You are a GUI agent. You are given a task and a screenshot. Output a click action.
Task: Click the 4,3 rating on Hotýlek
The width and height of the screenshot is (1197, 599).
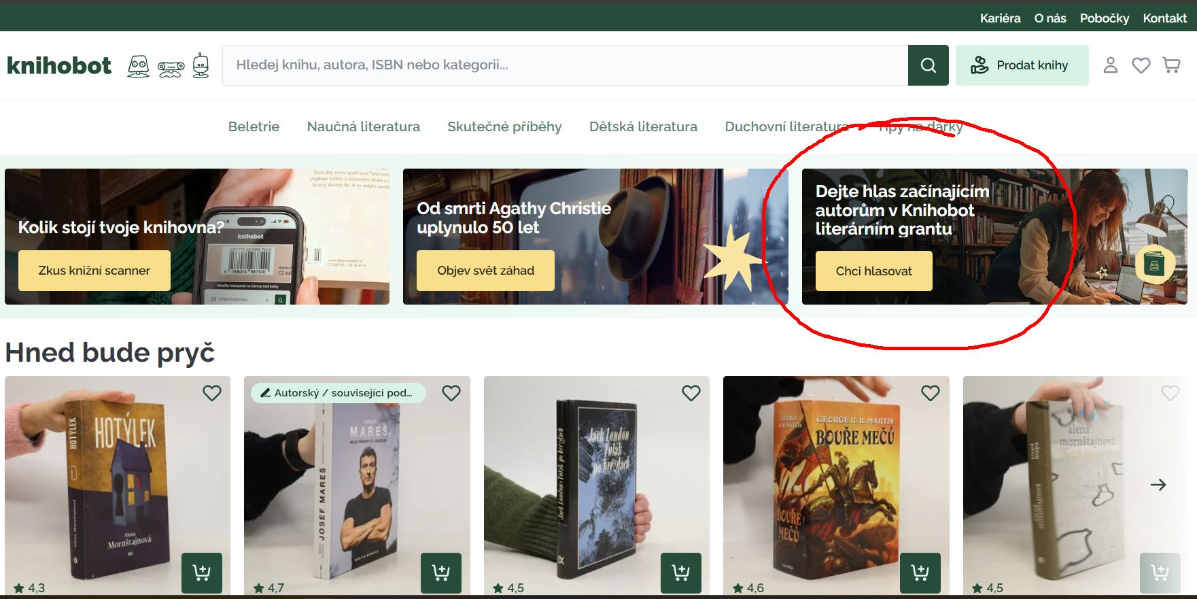pos(29,588)
